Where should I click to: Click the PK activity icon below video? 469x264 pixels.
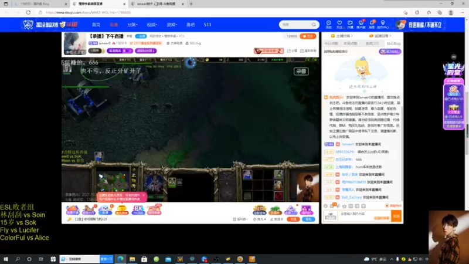[x=138, y=210]
